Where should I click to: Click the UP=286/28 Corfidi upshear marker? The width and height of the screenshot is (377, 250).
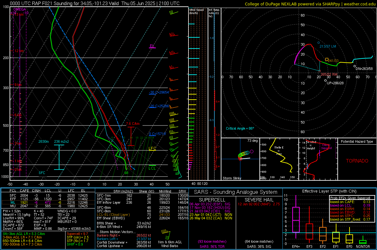click(x=325, y=80)
